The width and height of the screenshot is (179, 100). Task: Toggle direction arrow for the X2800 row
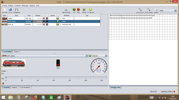tap(44, 18)
